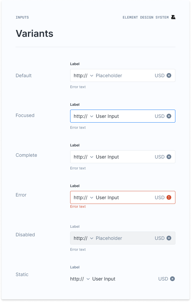Clear the Complete variant input
191x302 pixels.
(169, 157)
